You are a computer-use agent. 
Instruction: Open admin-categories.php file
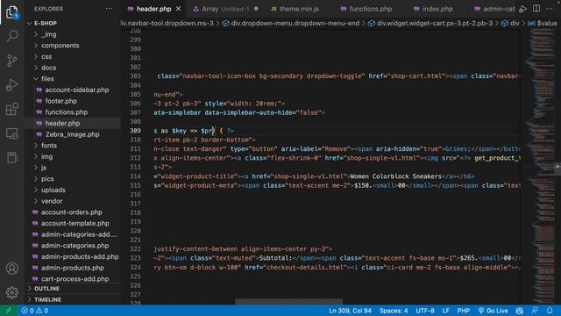click(75, 246)
